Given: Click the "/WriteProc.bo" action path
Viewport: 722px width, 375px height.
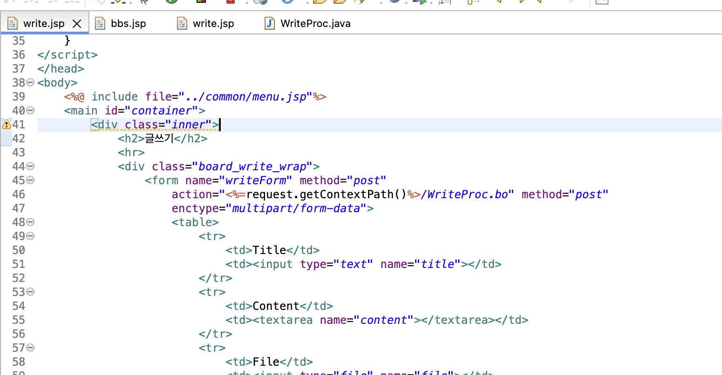Looking at the screenshot, I should tap(464, 194).
